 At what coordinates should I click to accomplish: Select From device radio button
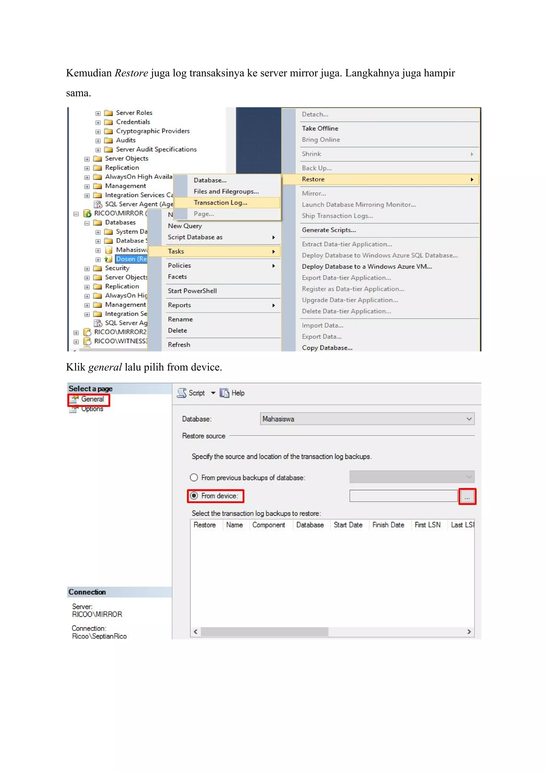click(x=194, y=496)
